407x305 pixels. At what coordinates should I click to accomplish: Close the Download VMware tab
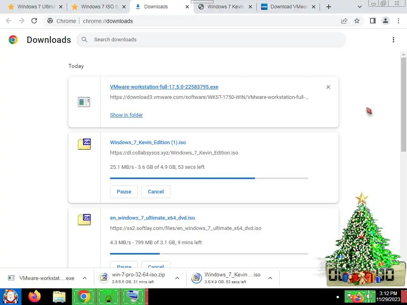pos(314,7)
